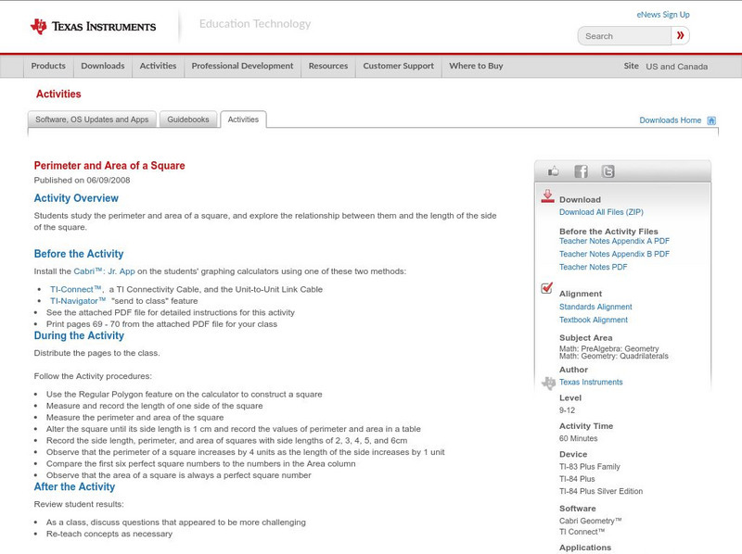Focus the Search input field
This screenshot has width=742, height=554.
click(x=624, y=36)
